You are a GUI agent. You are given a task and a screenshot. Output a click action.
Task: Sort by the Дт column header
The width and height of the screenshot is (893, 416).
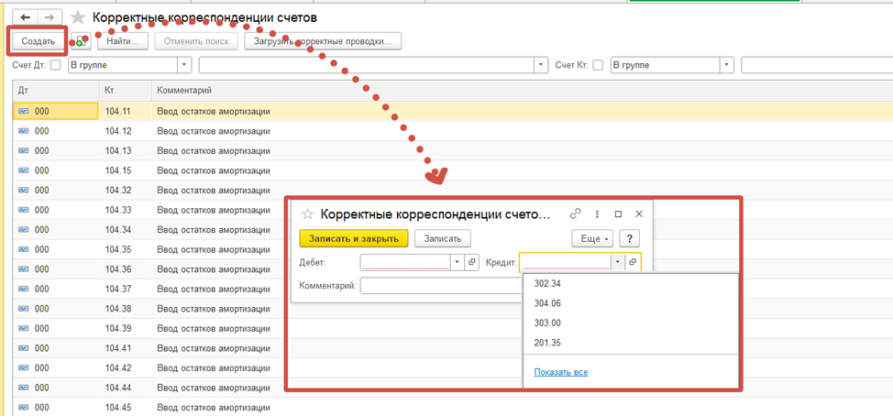pyautogui.click(x=56, y=91)
